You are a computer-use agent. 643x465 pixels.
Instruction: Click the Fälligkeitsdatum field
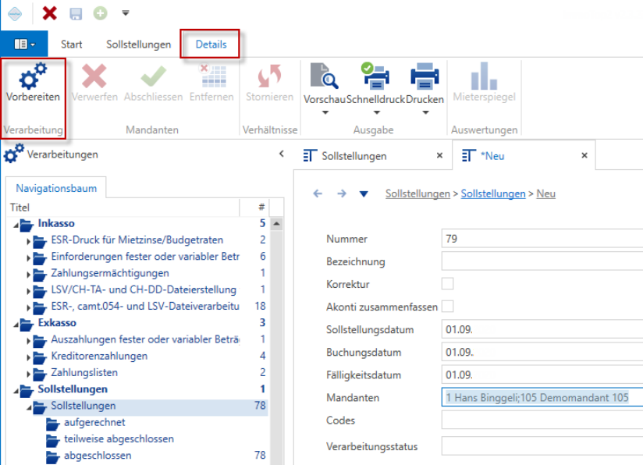(x=542, y=374)
